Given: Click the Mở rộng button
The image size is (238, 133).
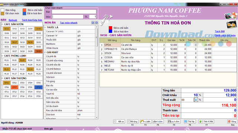Looking at the screenshot, I should (x=133, y=122).
